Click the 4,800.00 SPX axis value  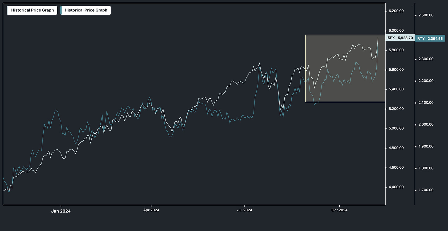(396, 148)
